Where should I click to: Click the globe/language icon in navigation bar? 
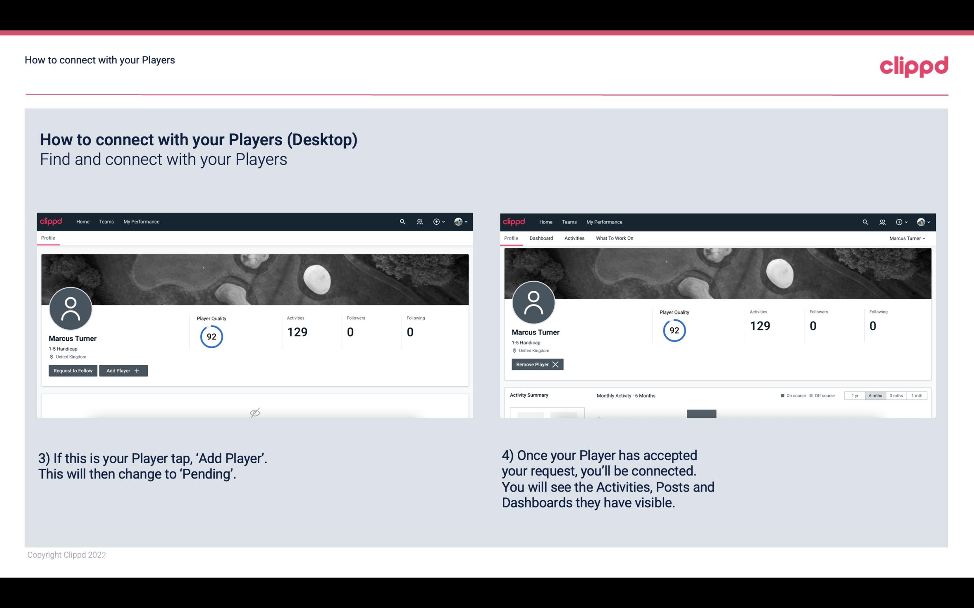459,222
